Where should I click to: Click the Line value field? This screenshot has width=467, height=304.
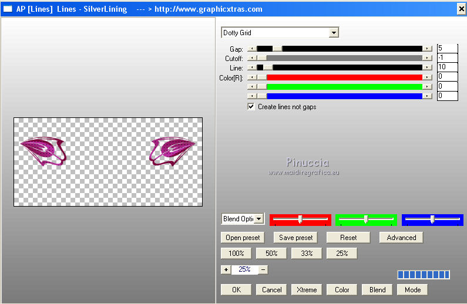tap(448, 67)
